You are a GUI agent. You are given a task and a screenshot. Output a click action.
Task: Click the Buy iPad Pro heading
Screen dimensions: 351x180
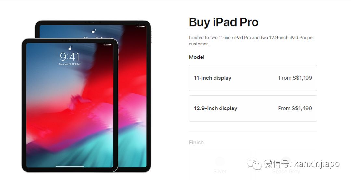click(224, 22)
